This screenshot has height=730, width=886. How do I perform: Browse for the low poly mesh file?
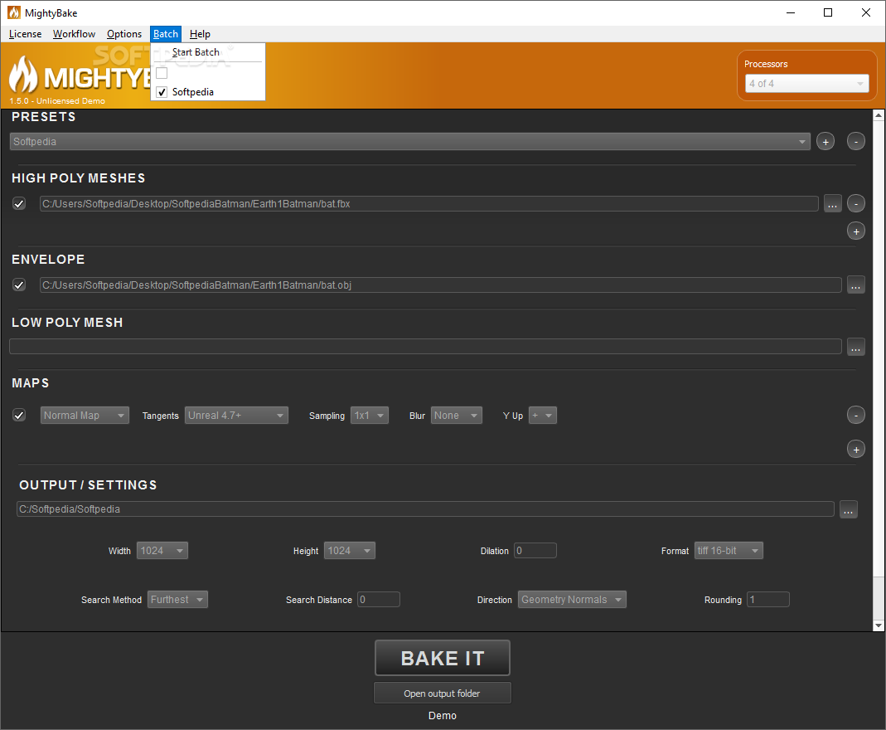point(855,347)
